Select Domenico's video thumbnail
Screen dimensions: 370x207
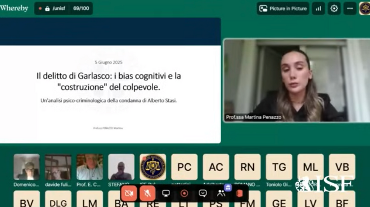(x=27, y=167)
